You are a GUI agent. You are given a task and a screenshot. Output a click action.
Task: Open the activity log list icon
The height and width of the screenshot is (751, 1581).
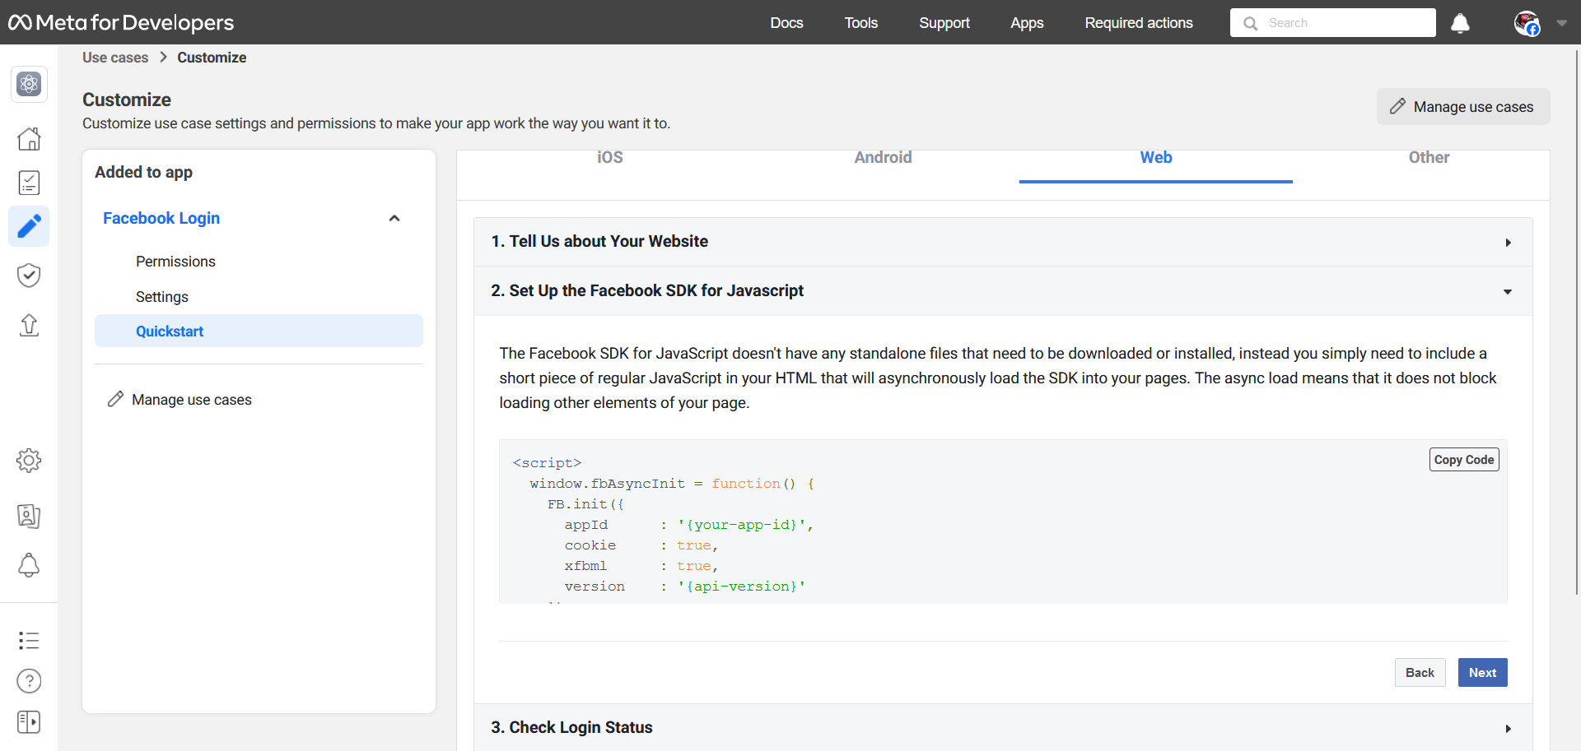tap(29, 640)
